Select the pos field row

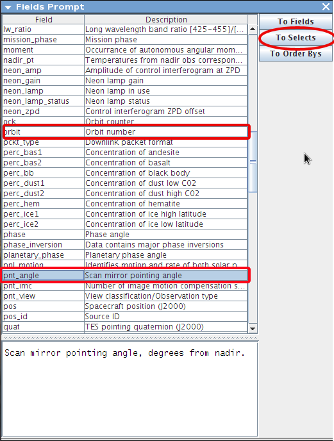[125, 306]
